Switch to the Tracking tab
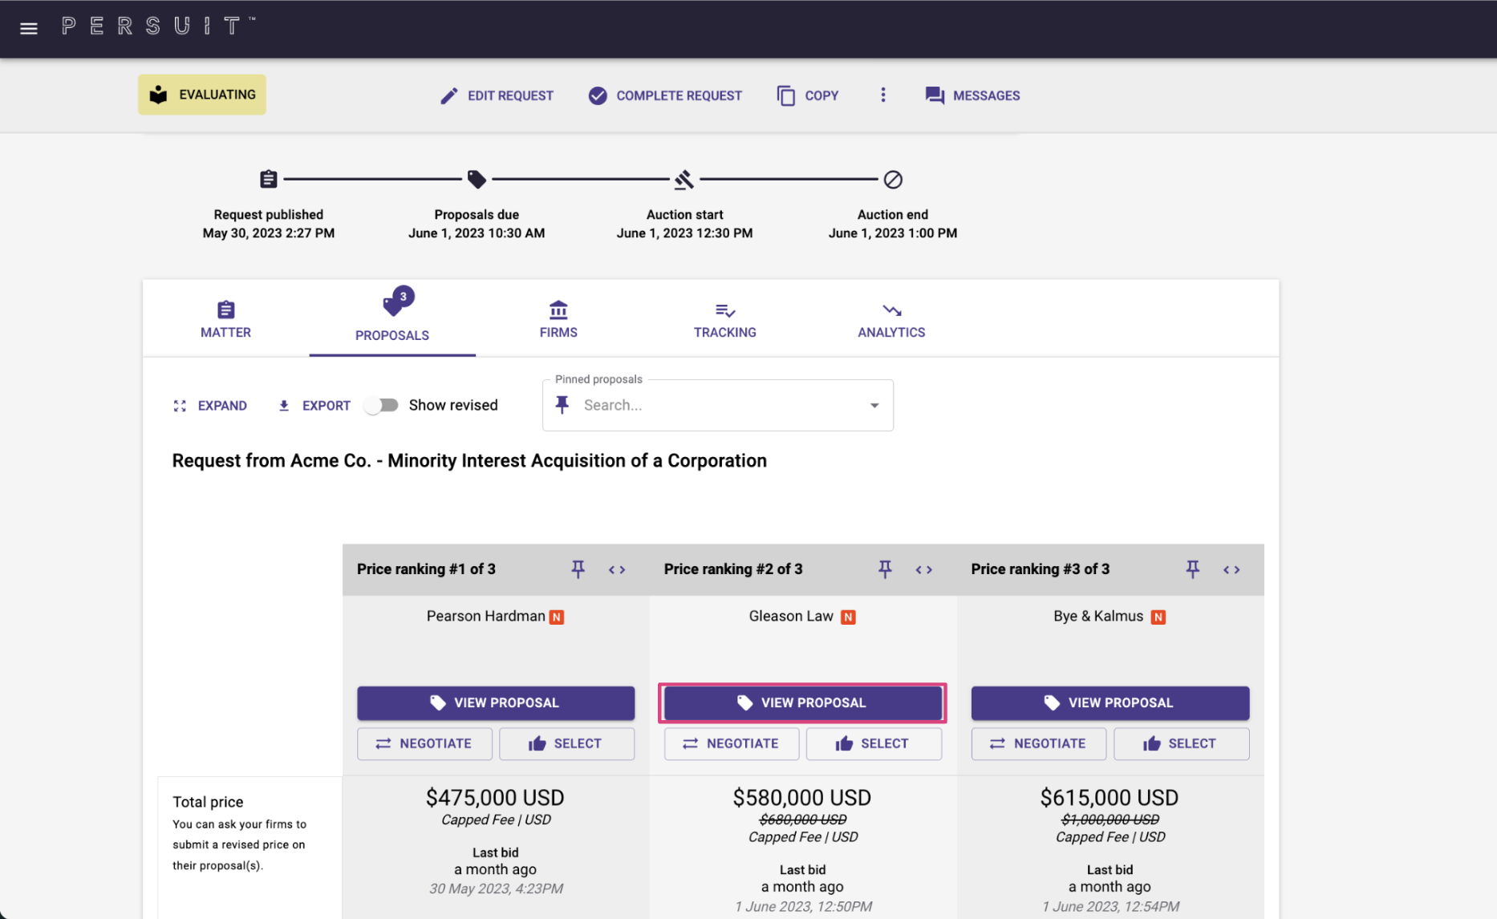 click(x=725, y=318)
